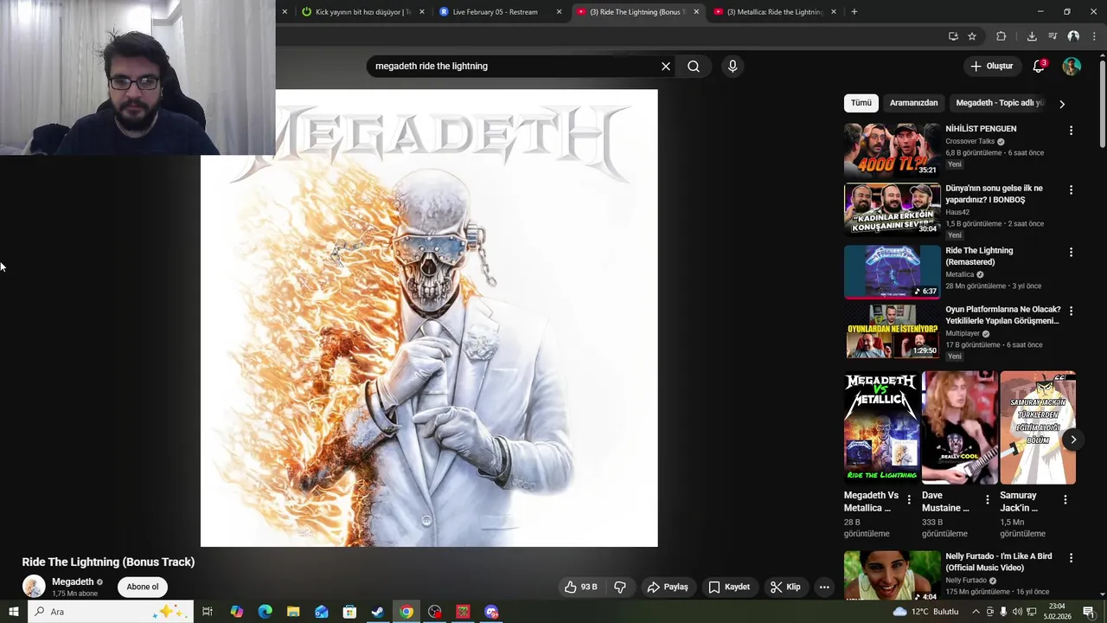This screenshot has width=1107, height=623.
Task: Expand hidden system tray icons
Action: [976, 612]
